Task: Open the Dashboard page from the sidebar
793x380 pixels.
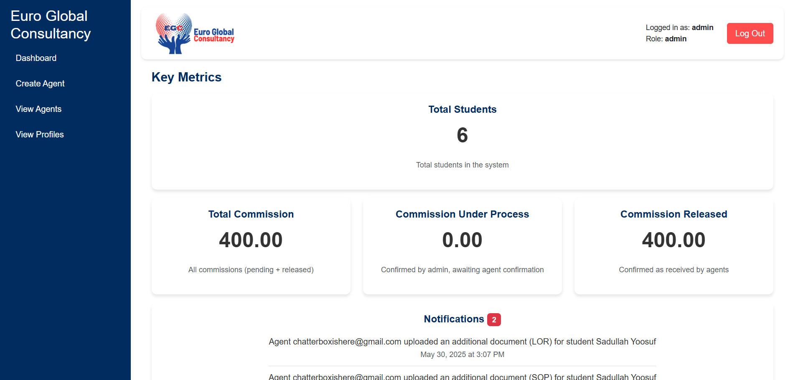Action: point(36,58)
